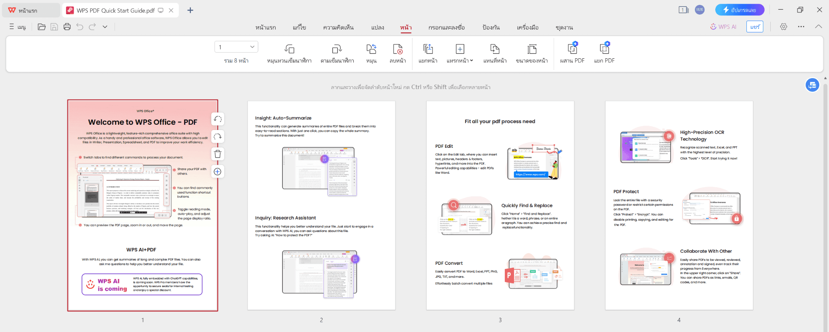This screenshot has height=332, width=829.
Task: Click the rotate counterclockwise icon in the toolbar
Action: 289,49
